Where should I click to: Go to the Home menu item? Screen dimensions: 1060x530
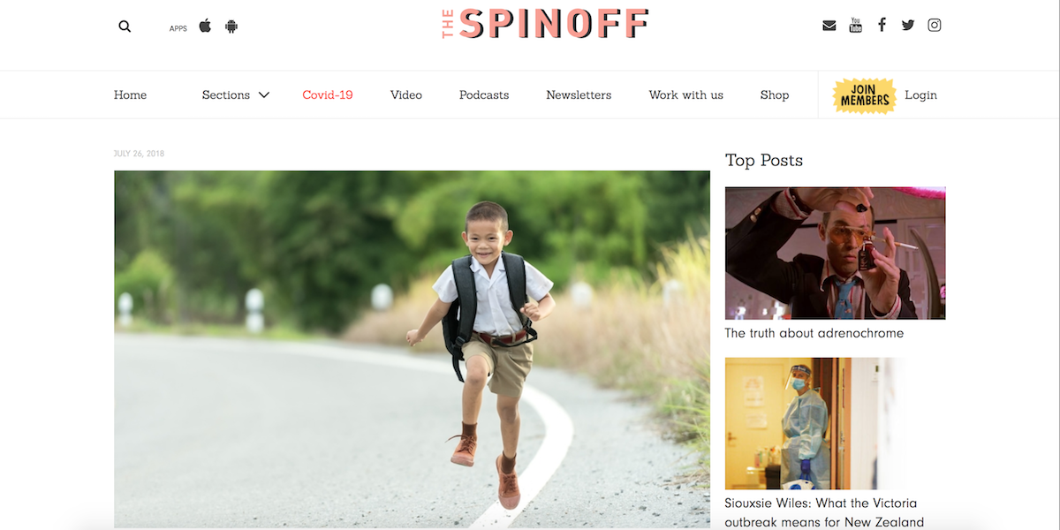130,95
